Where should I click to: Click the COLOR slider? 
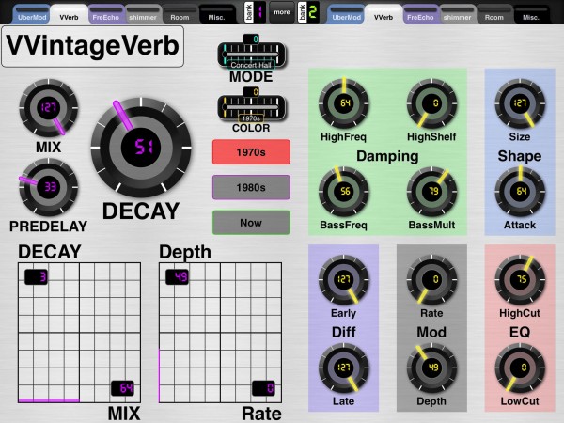[x=251, y=107]
